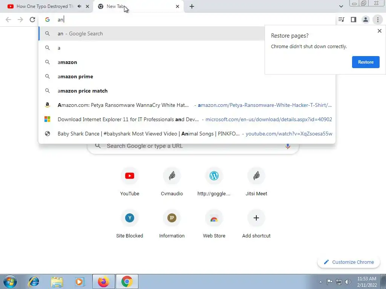Click the Chrome taskbar button

(x=127, y=281)
